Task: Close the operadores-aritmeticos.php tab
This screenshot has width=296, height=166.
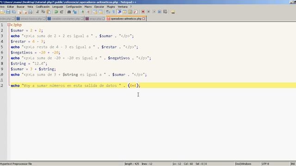Action: 144,18
